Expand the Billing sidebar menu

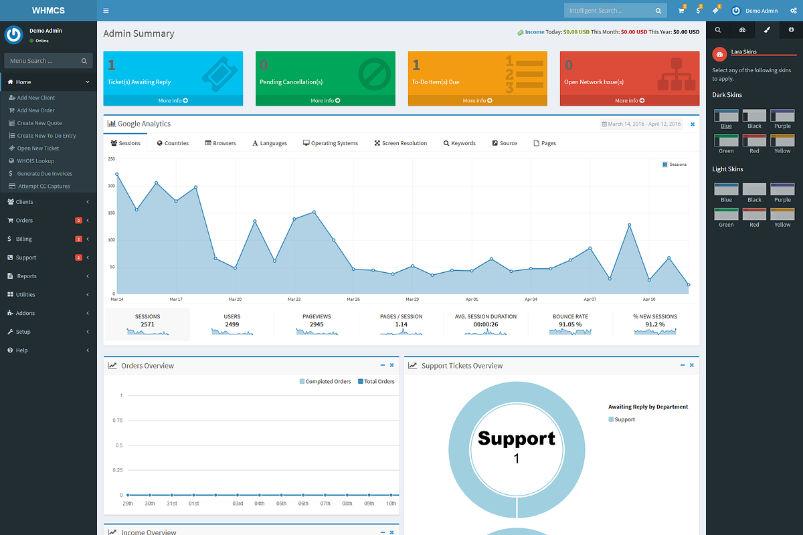pos(48,239)
